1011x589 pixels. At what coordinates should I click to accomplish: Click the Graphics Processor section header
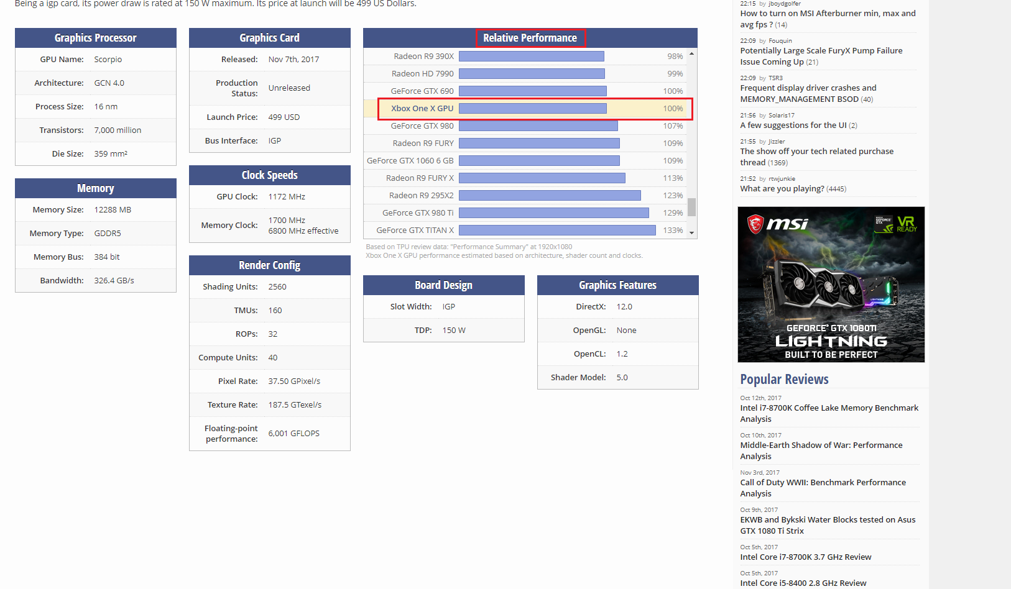tap(96, 38)
